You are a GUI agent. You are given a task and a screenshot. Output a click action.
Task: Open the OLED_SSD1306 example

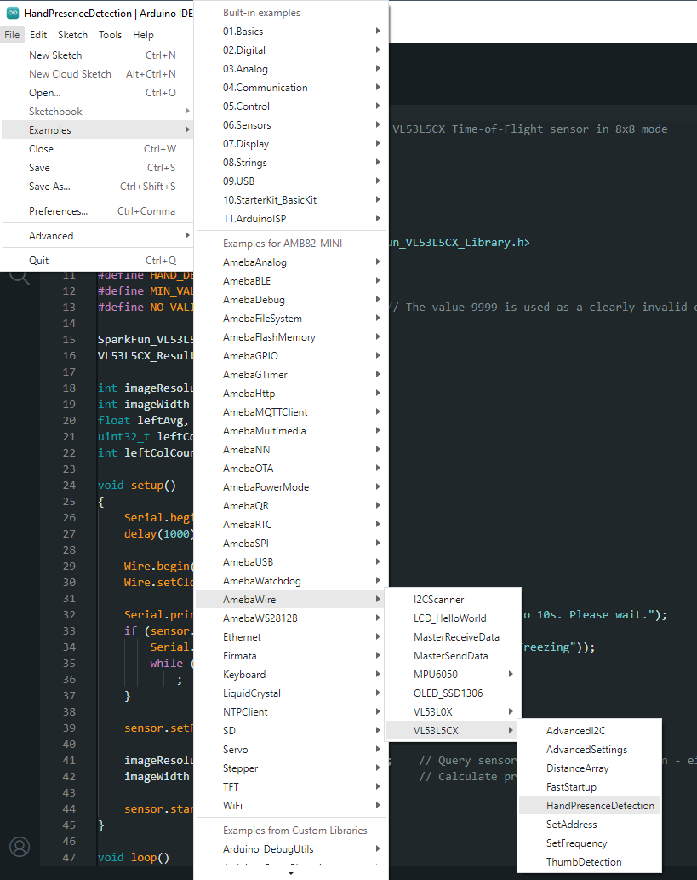pos(448,693)
